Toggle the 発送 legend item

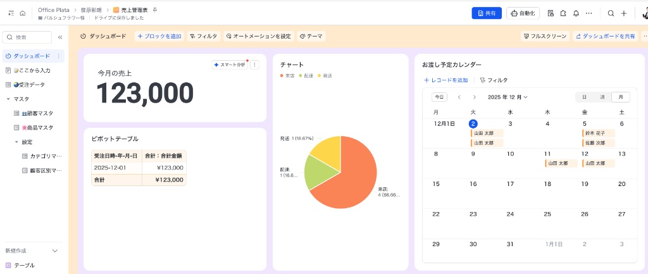coord(325,76)
